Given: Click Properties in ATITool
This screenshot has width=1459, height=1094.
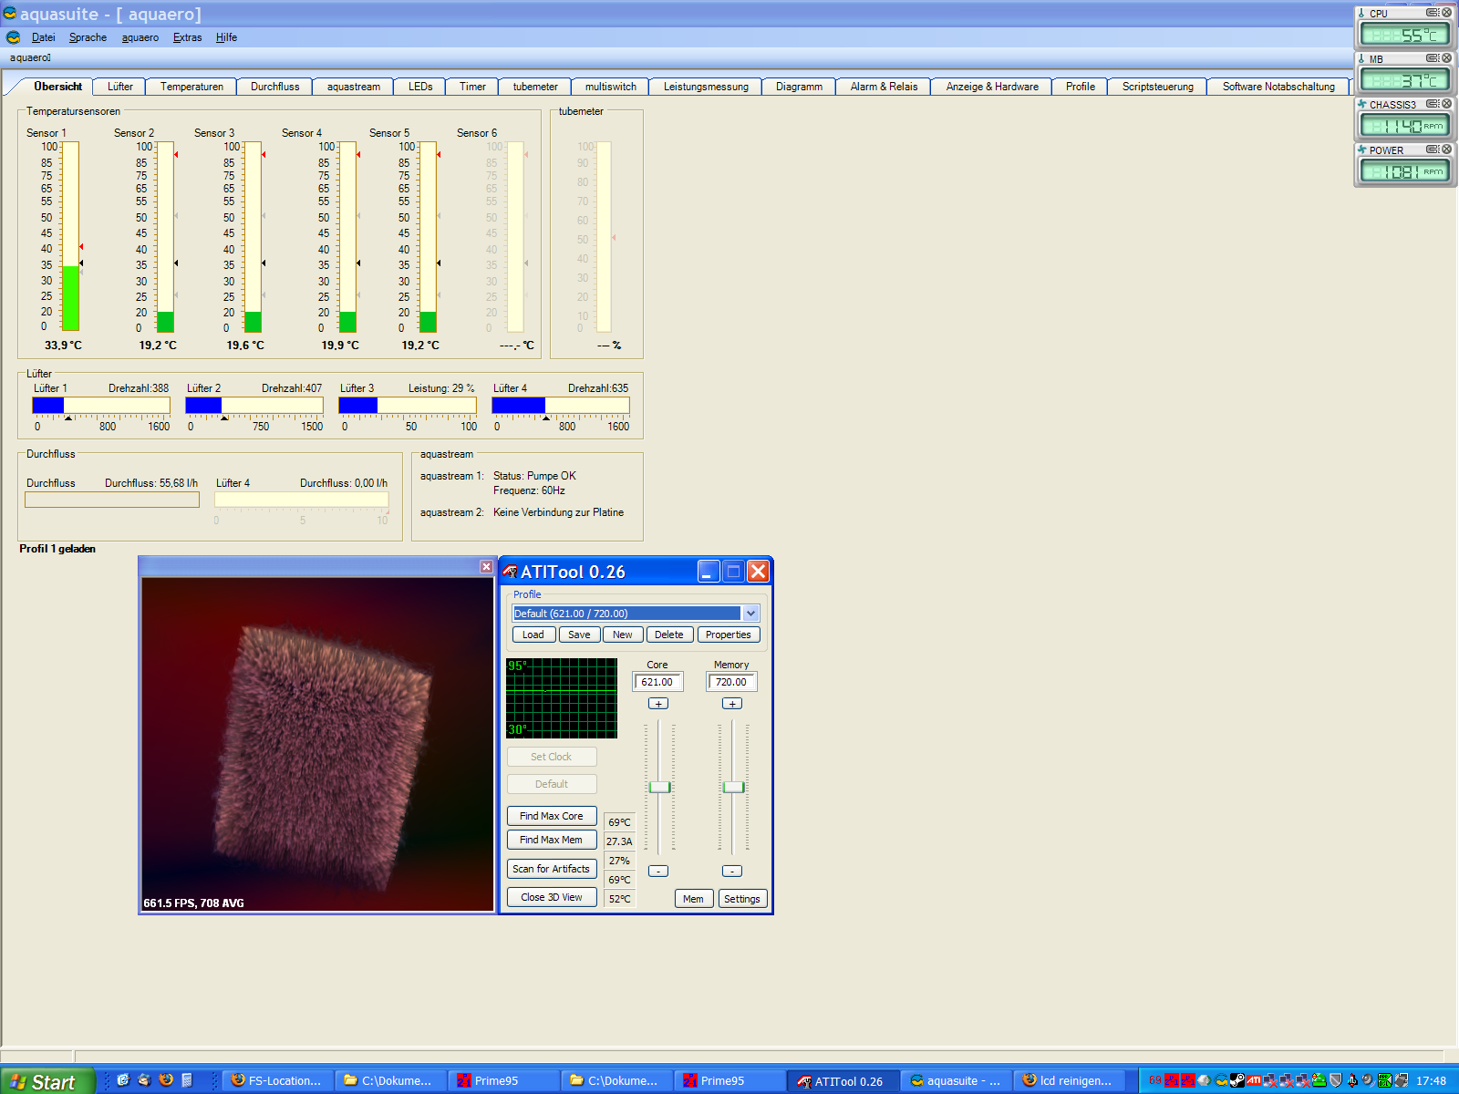Looking at the screenshot, I should pos(729,635).
